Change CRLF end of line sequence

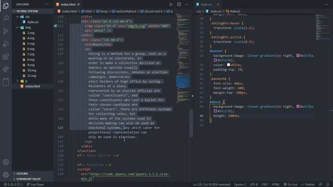[265, 184]
